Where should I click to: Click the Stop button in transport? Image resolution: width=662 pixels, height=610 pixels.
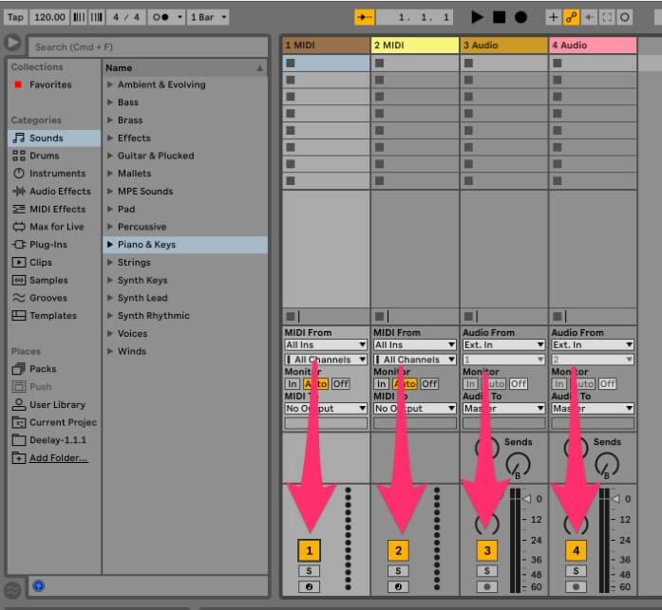pos(499,17)
